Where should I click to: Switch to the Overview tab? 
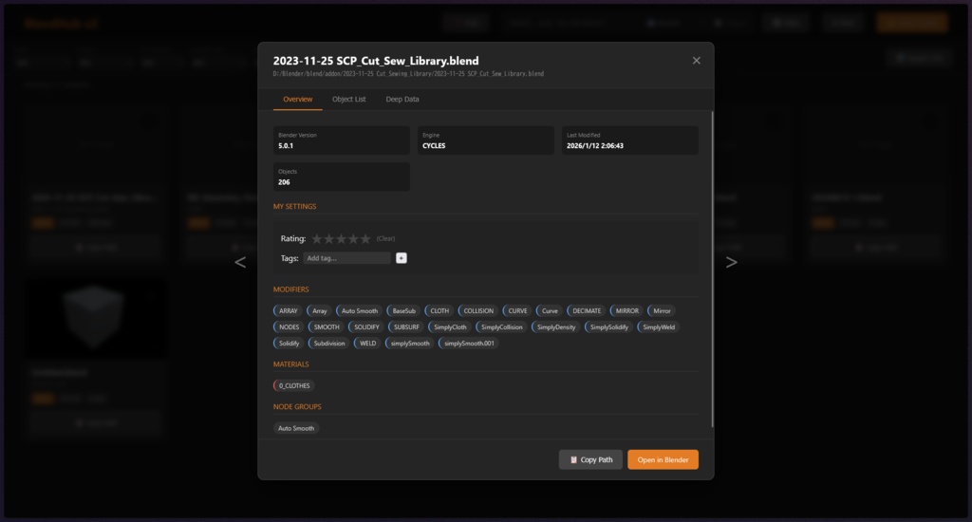click(x=297, y=100)
